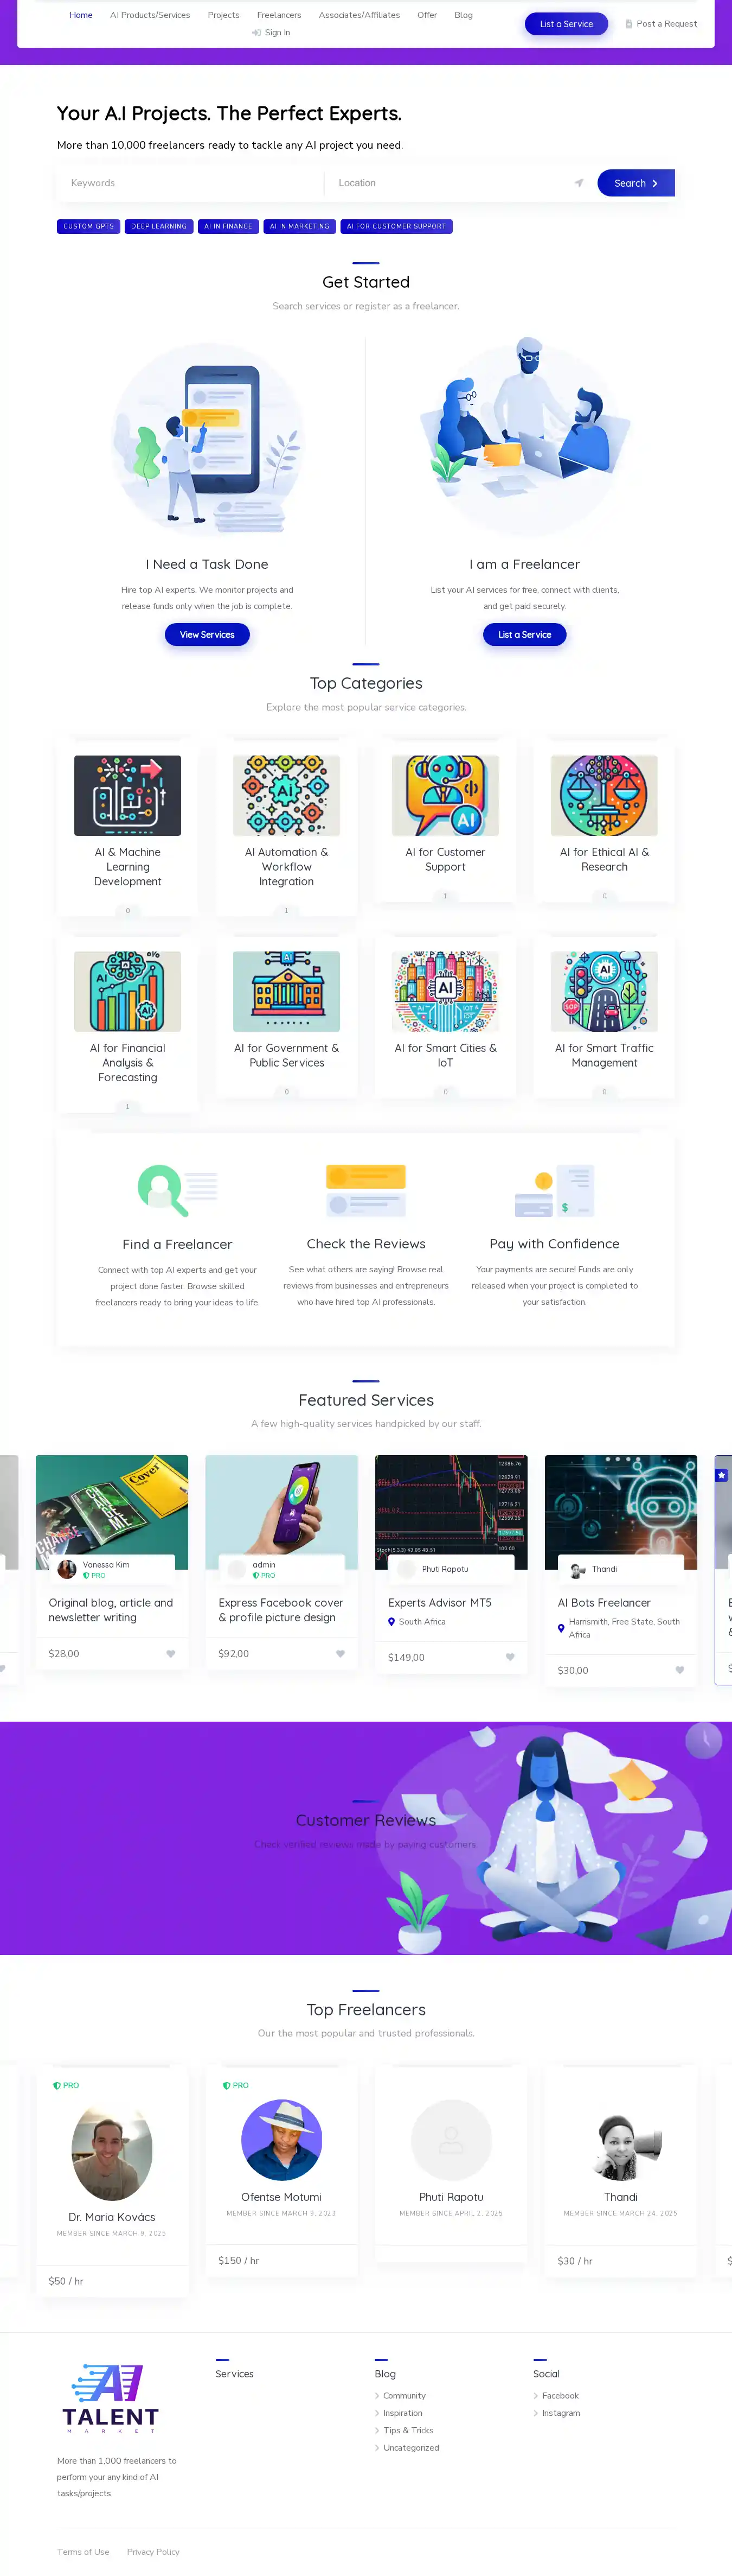Click the Post a Request document icon

628,24
